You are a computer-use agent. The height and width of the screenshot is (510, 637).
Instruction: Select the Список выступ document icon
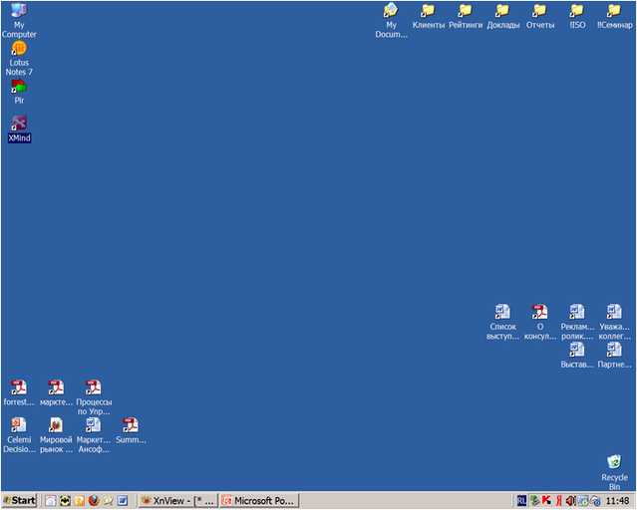(x=502, y=312)
